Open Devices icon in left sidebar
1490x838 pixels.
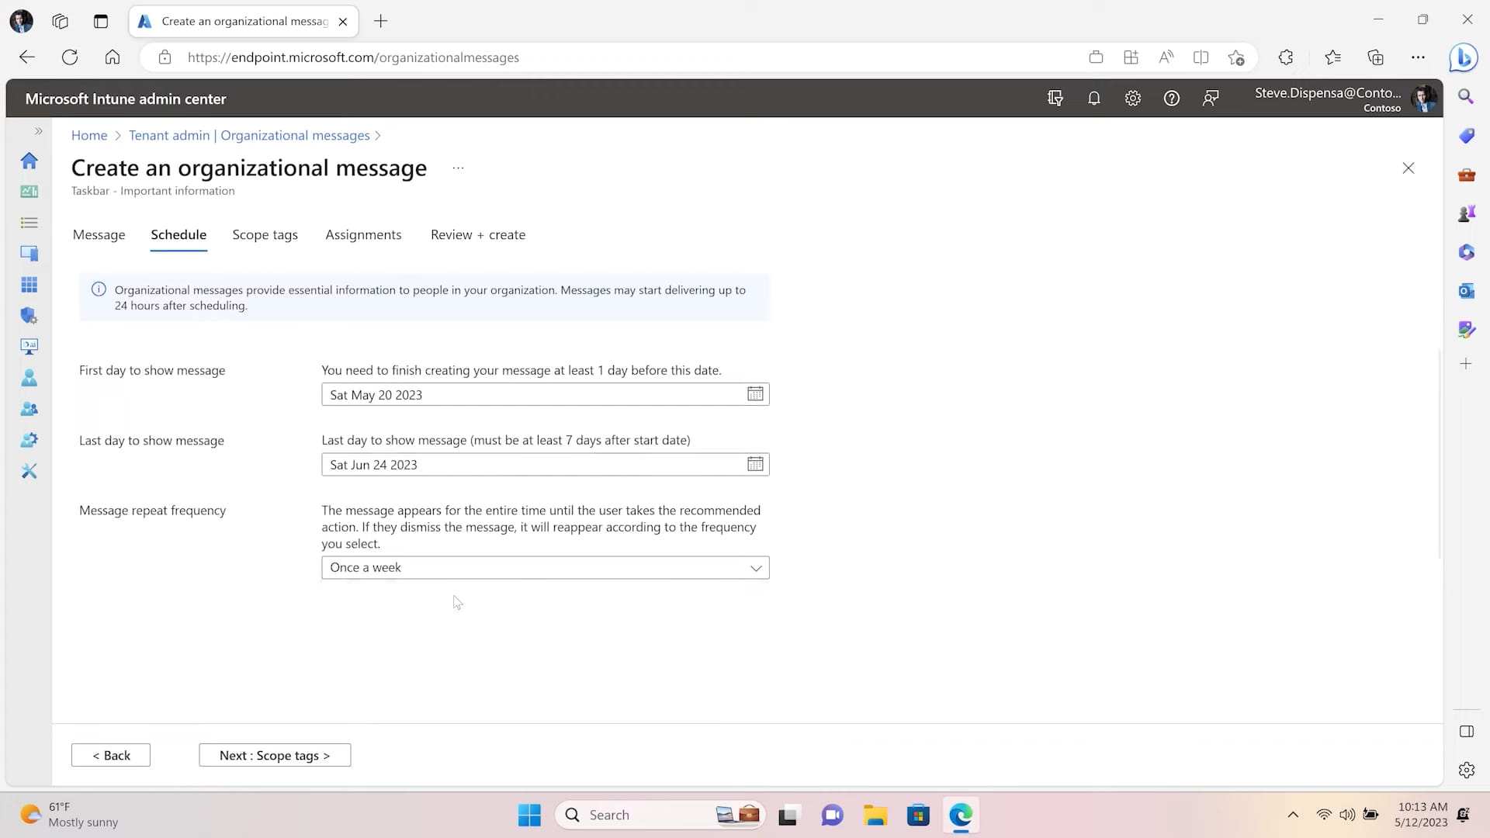tap(29, 254)
